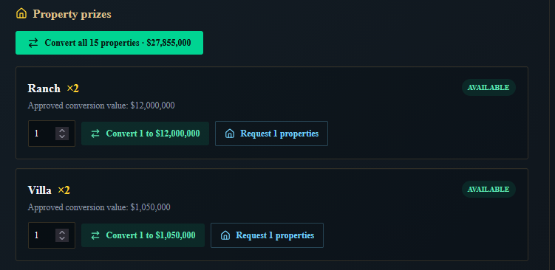Increase Ranch quantity with the up arrow
This screenshot has height=270, width=555.
62,131
